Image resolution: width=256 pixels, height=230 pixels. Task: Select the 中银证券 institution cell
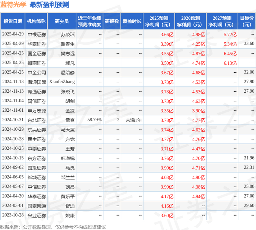(37, 35)
